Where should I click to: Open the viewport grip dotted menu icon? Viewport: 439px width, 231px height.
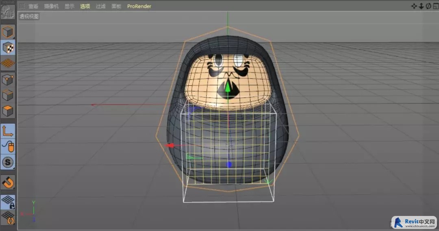(x=22, y=6)
